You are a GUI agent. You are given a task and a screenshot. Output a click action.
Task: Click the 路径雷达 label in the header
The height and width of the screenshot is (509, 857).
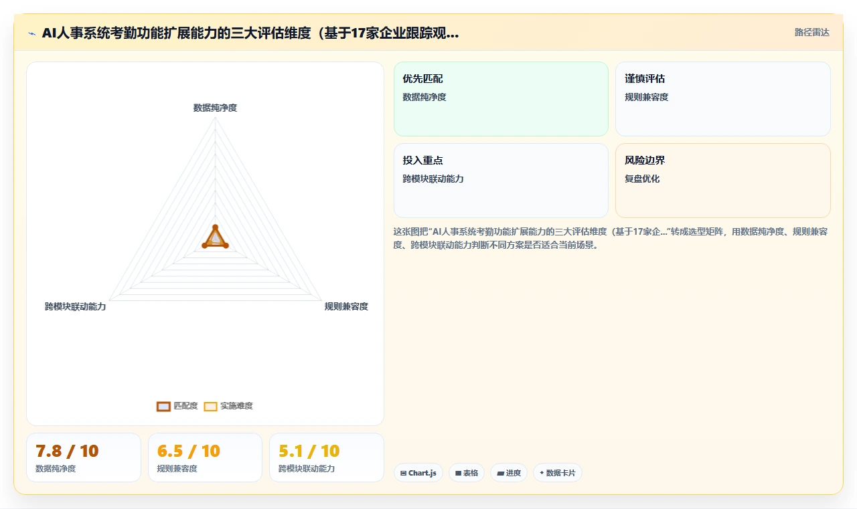pos(811,32)
